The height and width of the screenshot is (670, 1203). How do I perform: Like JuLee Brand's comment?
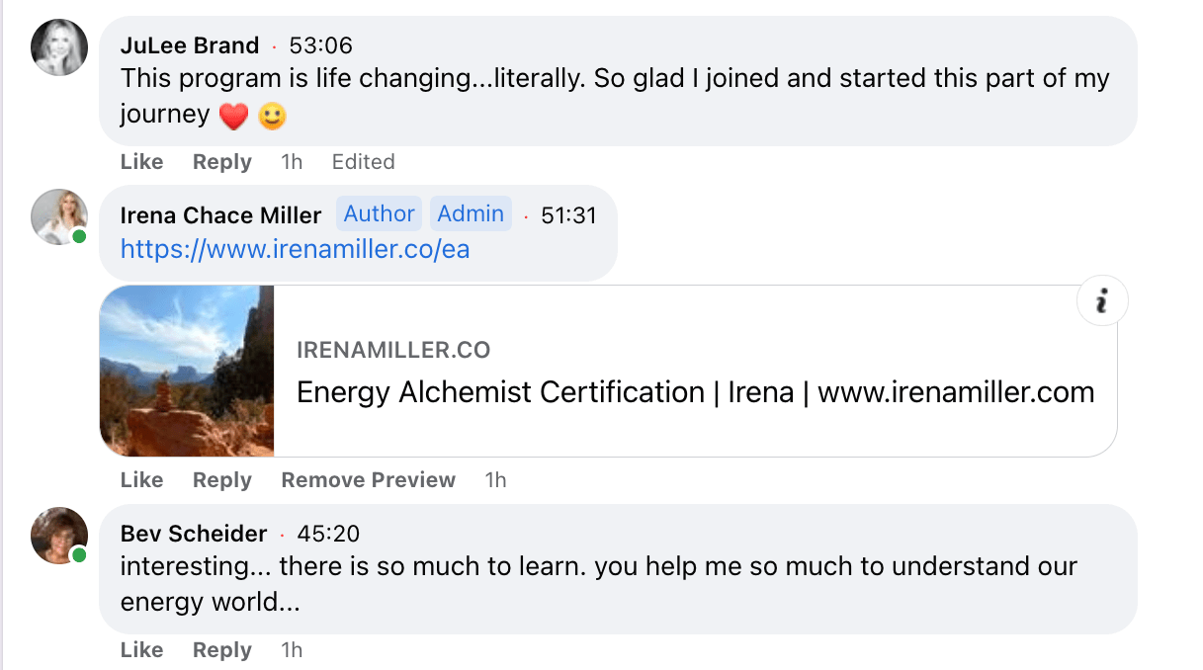[x=141, y=162]
